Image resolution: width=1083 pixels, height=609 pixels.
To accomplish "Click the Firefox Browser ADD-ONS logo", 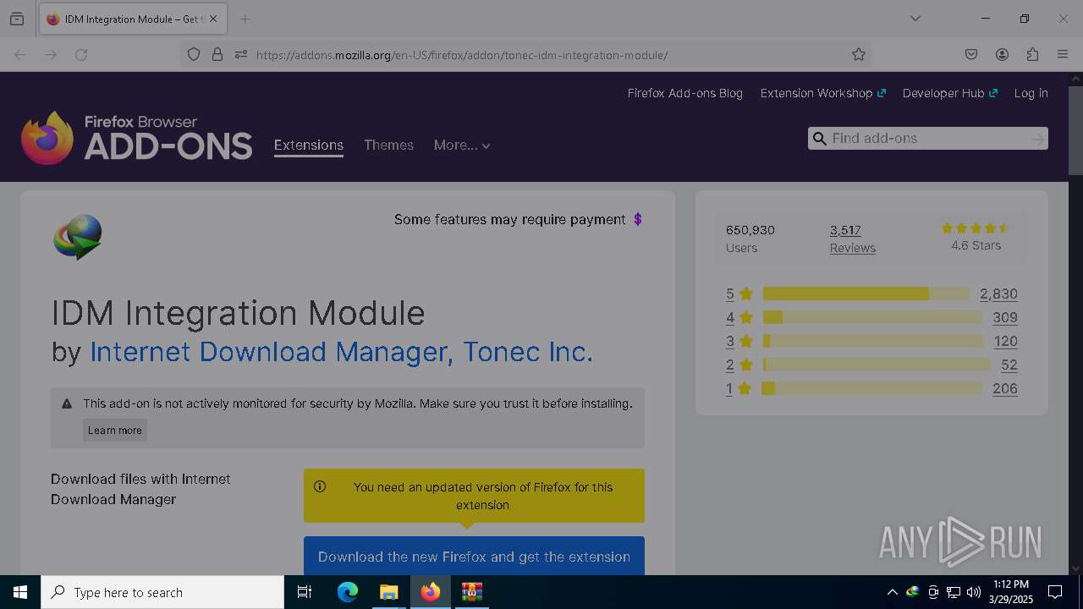I will [x=137, y=137].
